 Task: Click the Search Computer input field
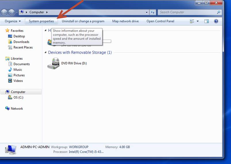coord(187,12)
